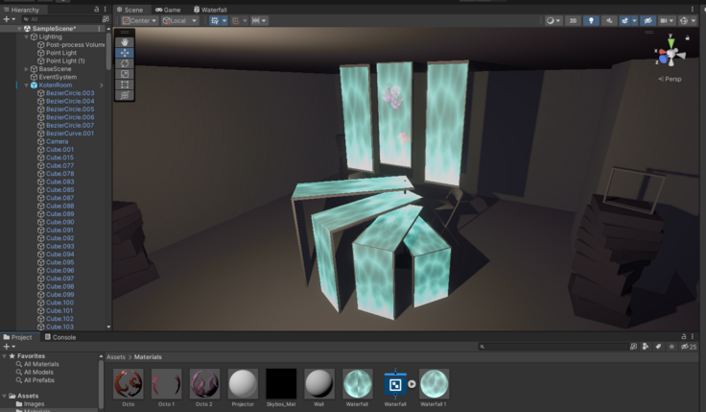Select the Move tool in the scene toolbar
706x412 pixels.
(124, 53)
